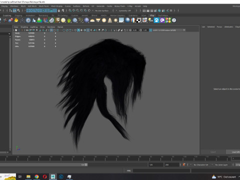The image size is (240, 180).
Task: Open the Focus menu in Attribute Editor
Action: pyautogui.click(x=219, y=26)
